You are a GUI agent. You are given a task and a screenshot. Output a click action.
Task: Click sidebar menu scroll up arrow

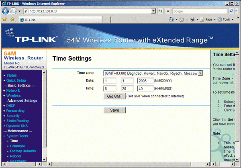coord(44,72)
